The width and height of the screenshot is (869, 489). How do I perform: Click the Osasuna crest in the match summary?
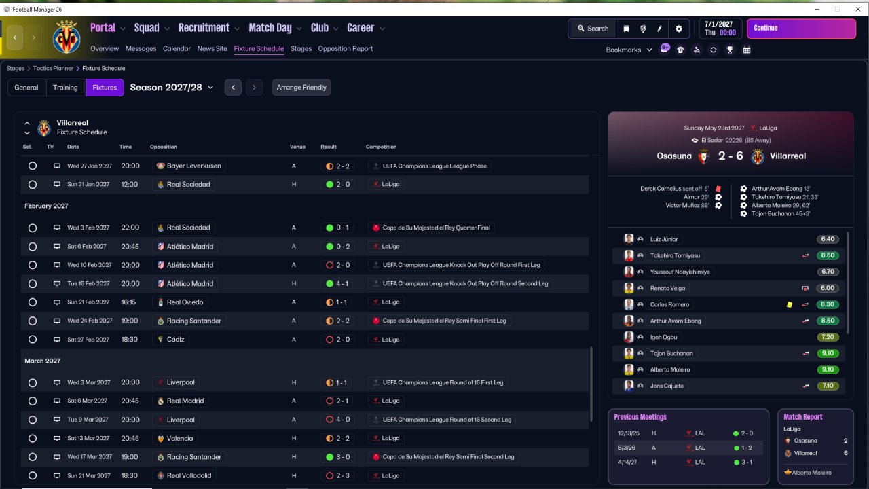(703, 156)
